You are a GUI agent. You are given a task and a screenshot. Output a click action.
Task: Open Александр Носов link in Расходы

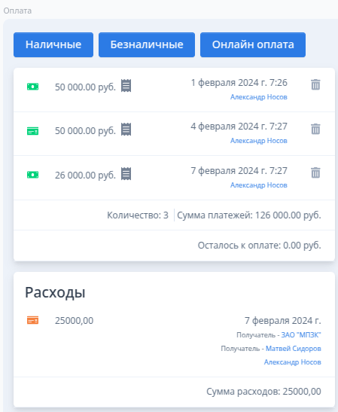click(x=293, y=362)
